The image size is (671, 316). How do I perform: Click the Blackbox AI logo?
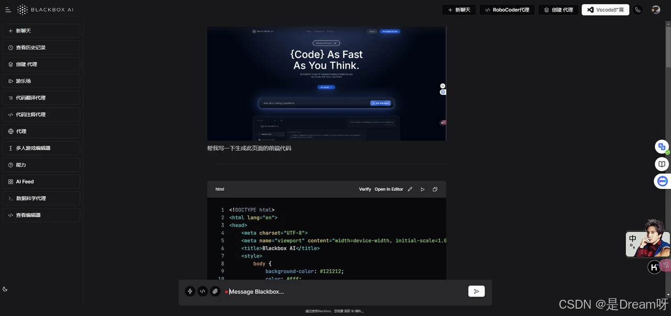pos(45,10)
